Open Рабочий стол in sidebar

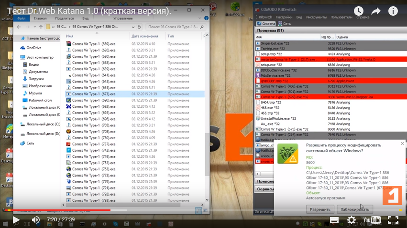[37, 100]
